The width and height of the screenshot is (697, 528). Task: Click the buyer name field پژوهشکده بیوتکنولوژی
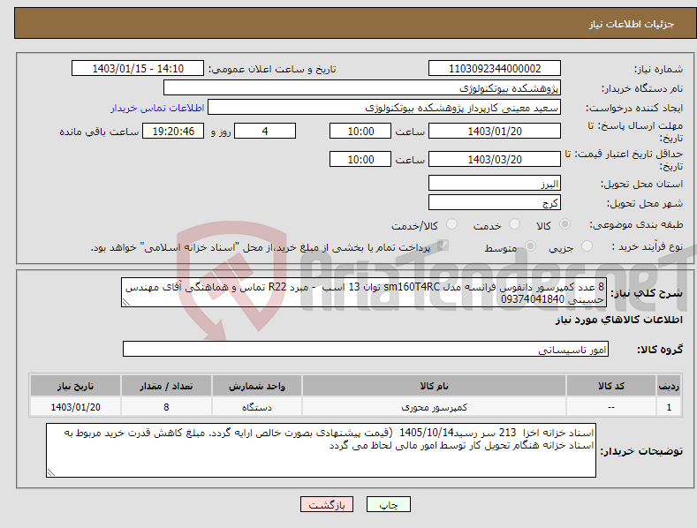(362, 87)
